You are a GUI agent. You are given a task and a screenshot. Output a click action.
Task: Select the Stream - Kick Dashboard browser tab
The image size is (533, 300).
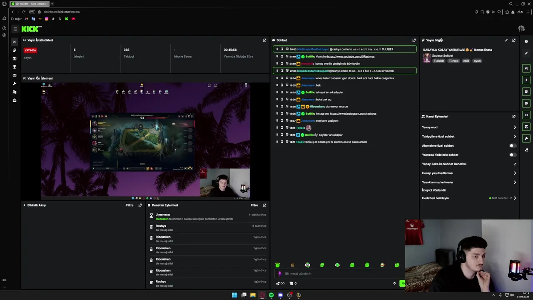tap(29, 4)
